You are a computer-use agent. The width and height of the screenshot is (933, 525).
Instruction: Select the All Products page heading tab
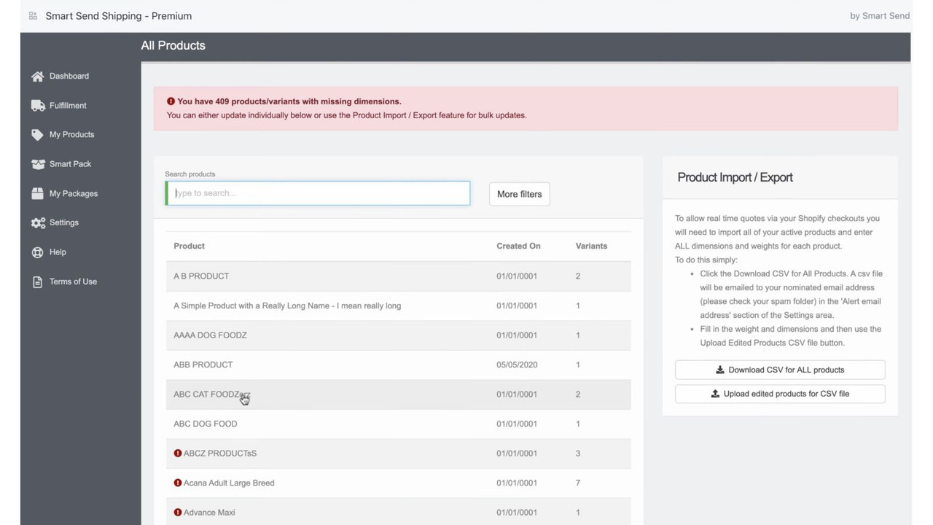tap(173, 45)
